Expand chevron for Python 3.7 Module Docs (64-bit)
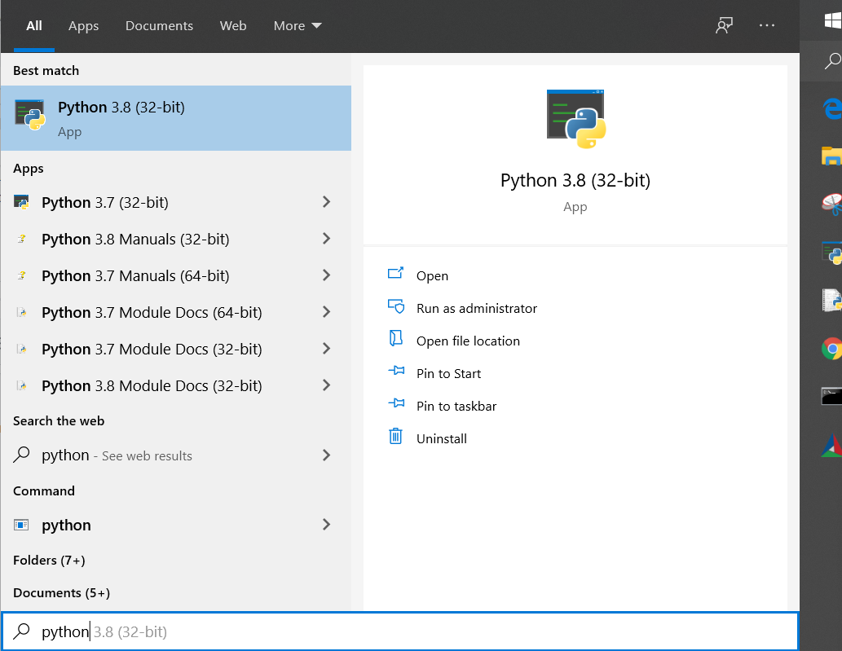The width and height of the screenshot is (842, 651). pos(326,312)
